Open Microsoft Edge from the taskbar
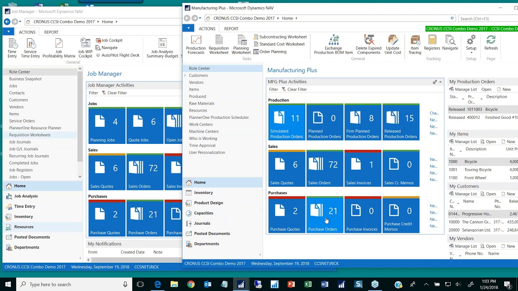 157,285
